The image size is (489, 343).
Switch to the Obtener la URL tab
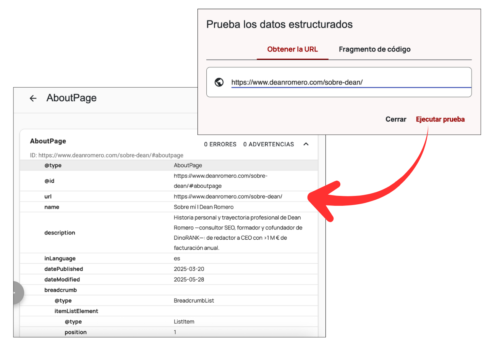pyautogui.click(x=292, y=49)
